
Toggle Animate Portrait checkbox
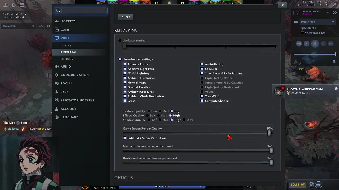point(125,64)
